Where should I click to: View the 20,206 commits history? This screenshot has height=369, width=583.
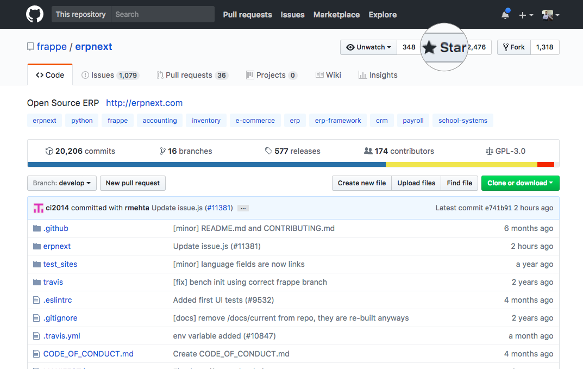pos(80,151)
